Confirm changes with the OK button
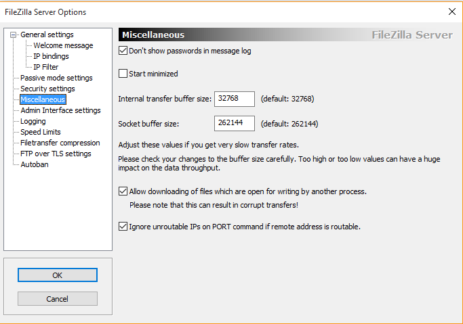Viewport: 463px width, 324px height. click(x=58, y=275)
